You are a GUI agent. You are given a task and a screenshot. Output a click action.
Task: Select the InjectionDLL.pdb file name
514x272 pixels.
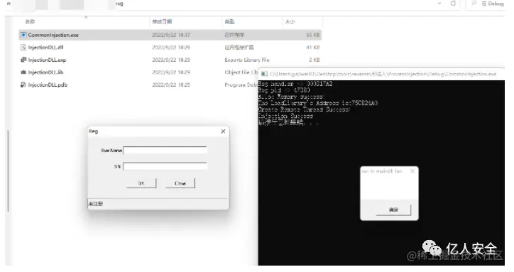pos(48,85)
